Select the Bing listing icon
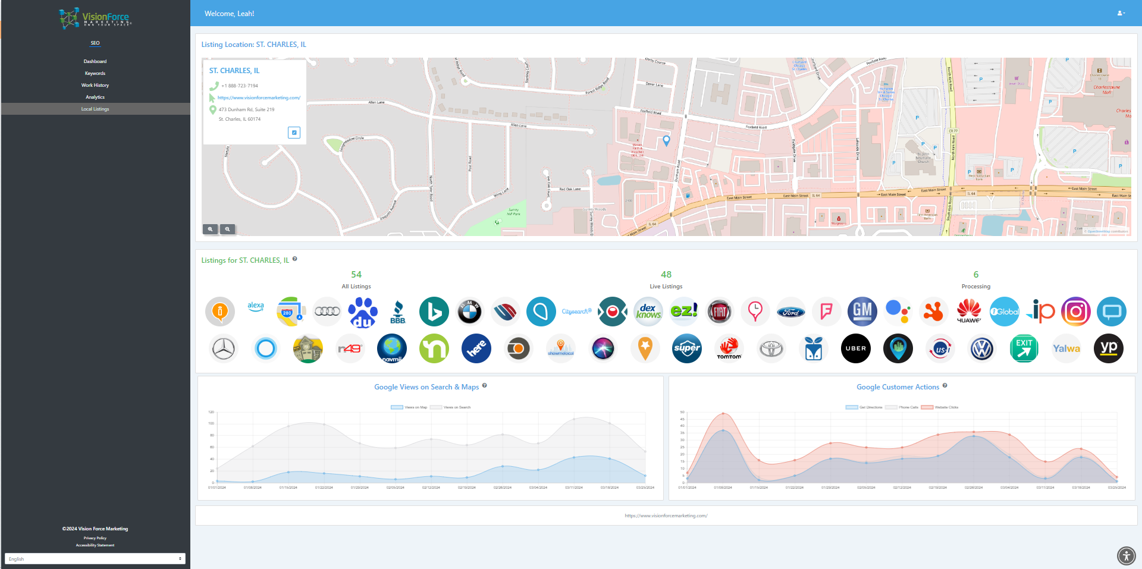 point(434,312)
